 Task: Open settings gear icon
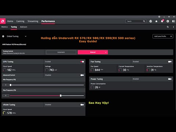click(168, 21)
